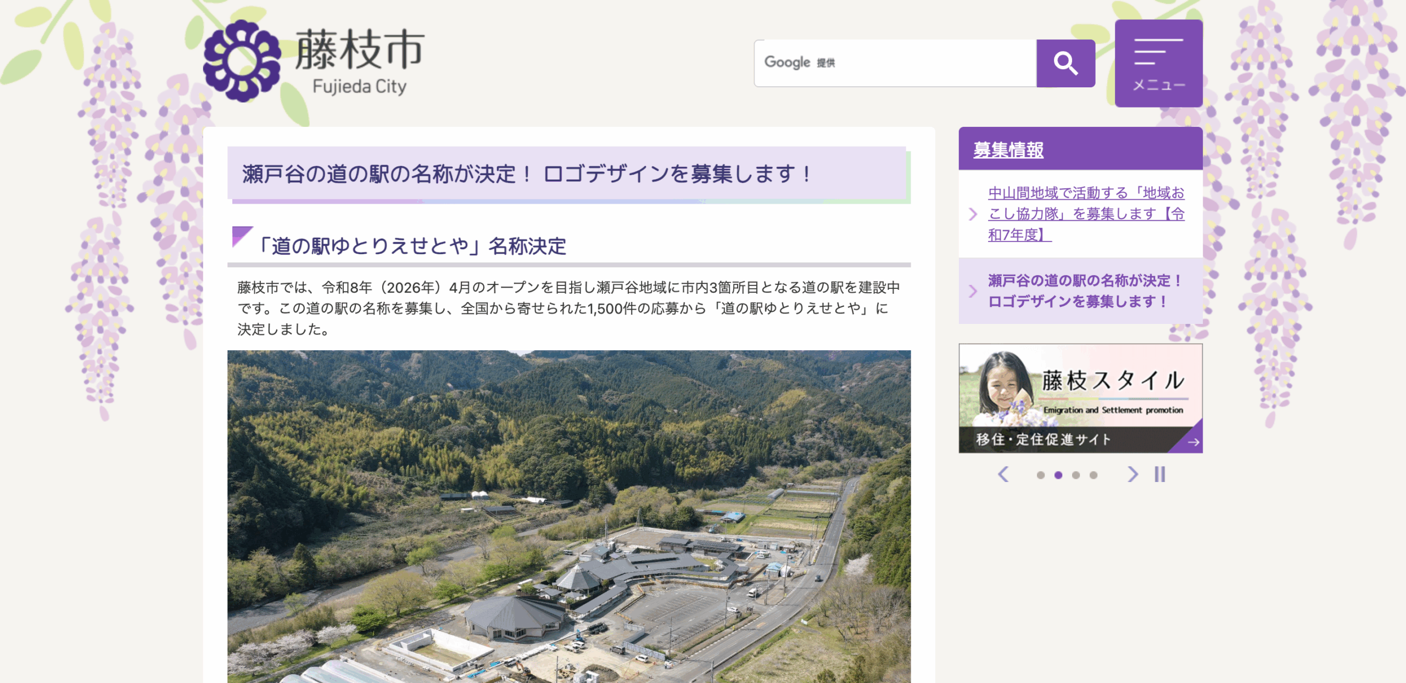Click the magnifying glass search button
1406x683 pixels.
1065,63
